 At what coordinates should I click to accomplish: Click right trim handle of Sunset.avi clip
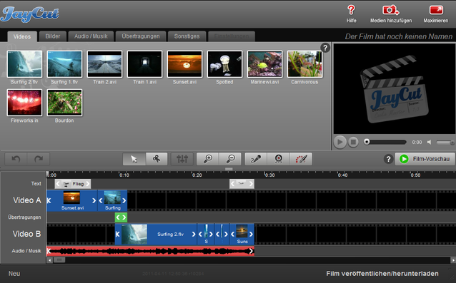pyautogui.click(x=94, y=200)
